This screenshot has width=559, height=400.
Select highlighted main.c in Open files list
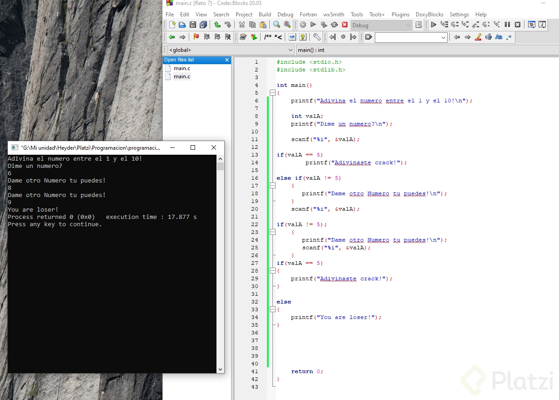coord(182,76)
